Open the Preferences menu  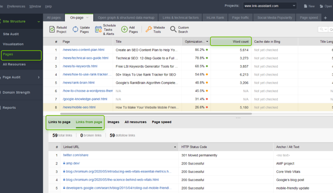pyautogui.click(x=16, y=6)
